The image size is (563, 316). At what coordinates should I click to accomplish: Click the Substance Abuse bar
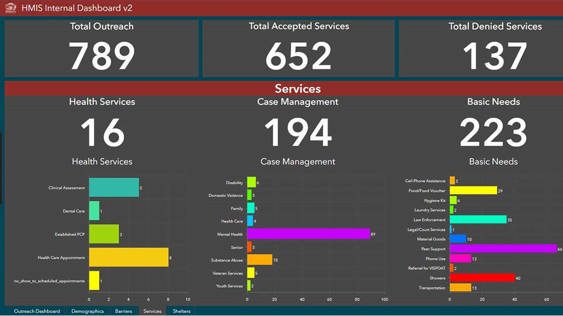click(259, 260)
